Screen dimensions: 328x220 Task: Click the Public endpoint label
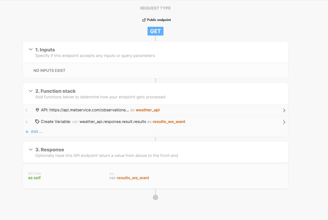(x=159, y=20)
